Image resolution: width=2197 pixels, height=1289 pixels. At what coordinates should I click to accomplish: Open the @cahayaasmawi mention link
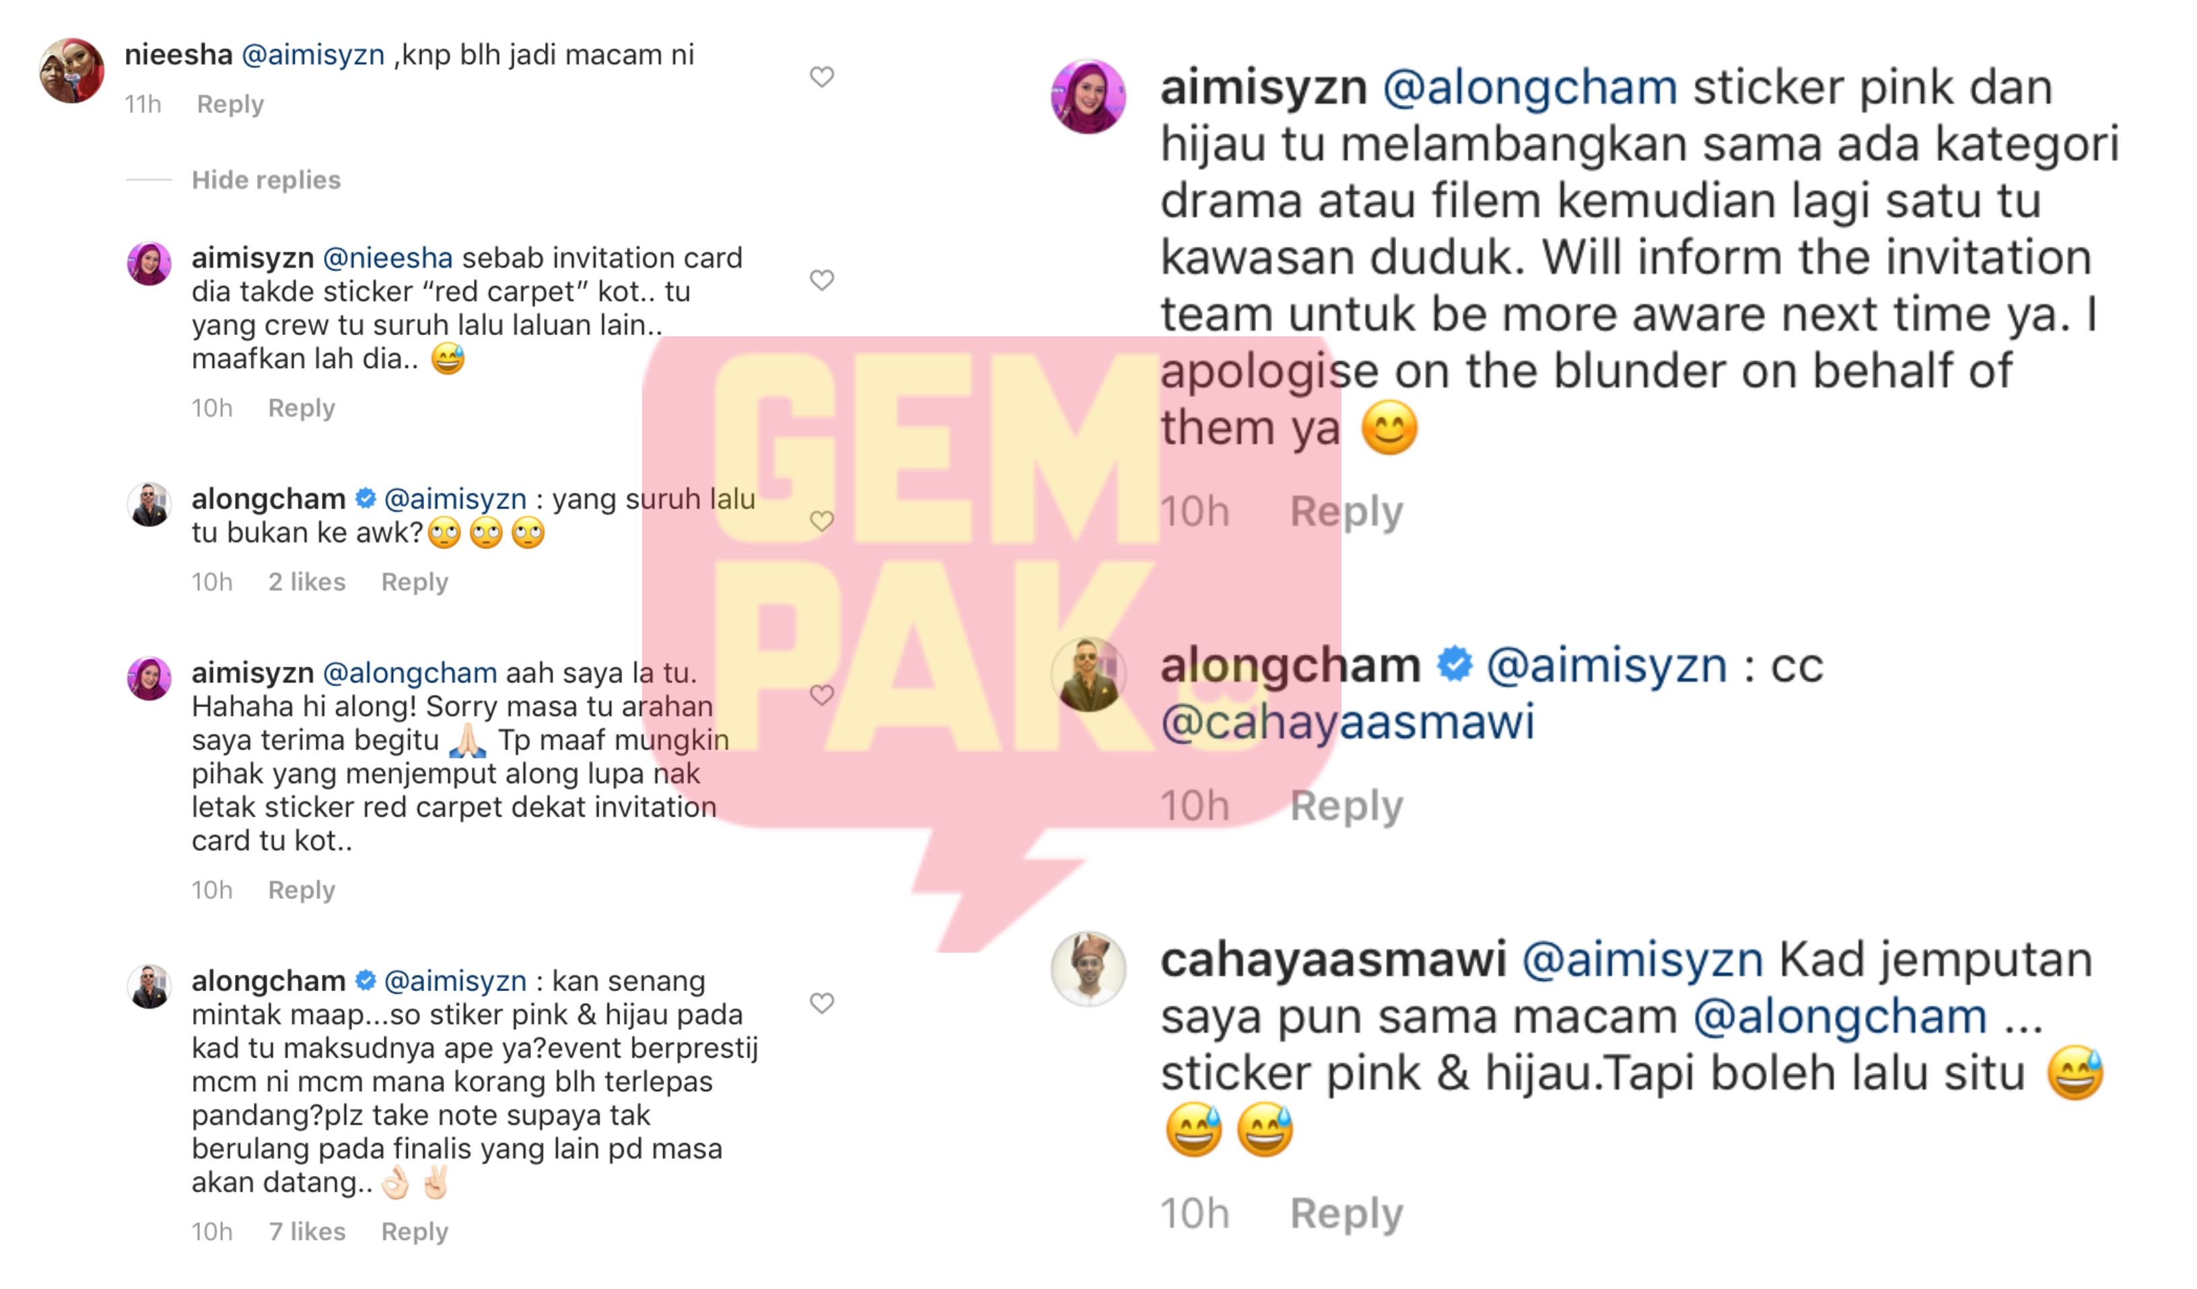tap(1347, 722)
